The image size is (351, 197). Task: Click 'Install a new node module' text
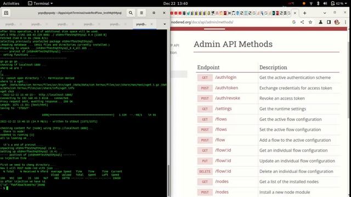pyautogui.click(x=285, y=192)
